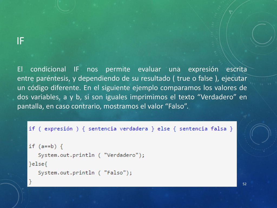Click the paragraph starting "El condicional IF"

coord(132,88)
